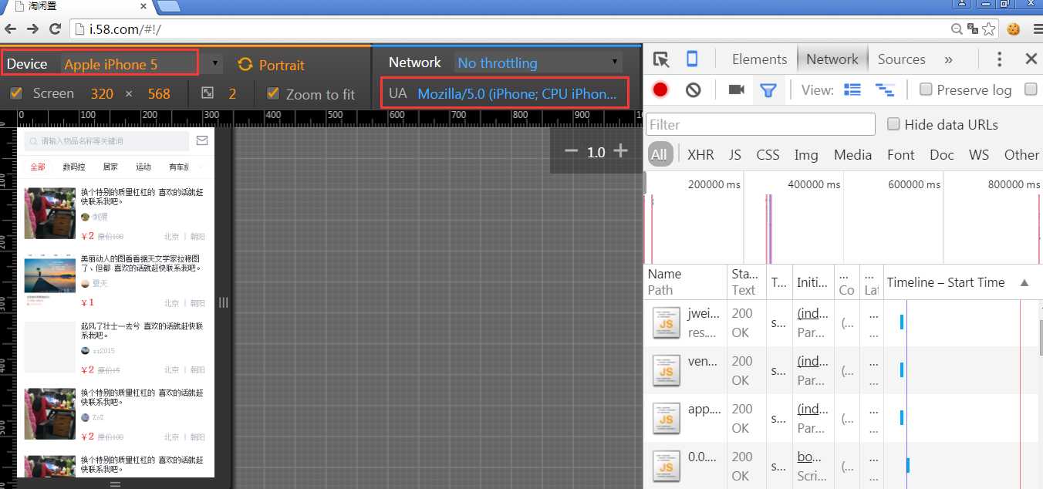1043x489 pixels.
Task: Clear the network log
Action: [x=693, y=89]
